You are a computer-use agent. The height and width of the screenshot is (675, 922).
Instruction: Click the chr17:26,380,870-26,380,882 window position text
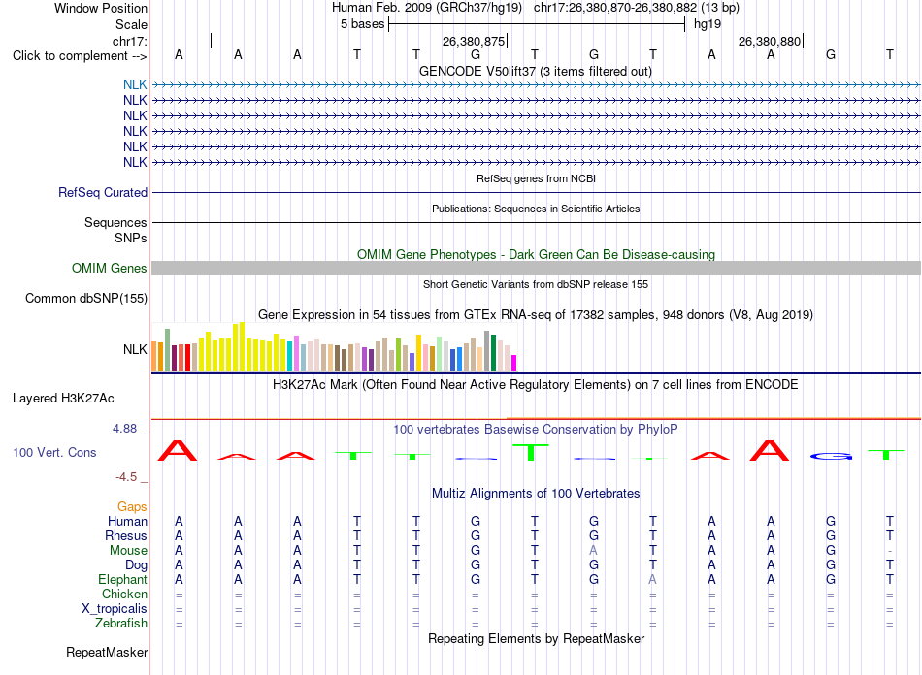(637, 8)
